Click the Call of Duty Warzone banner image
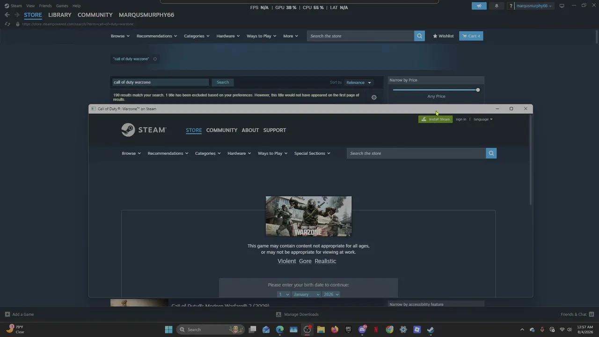 [308, 216]
